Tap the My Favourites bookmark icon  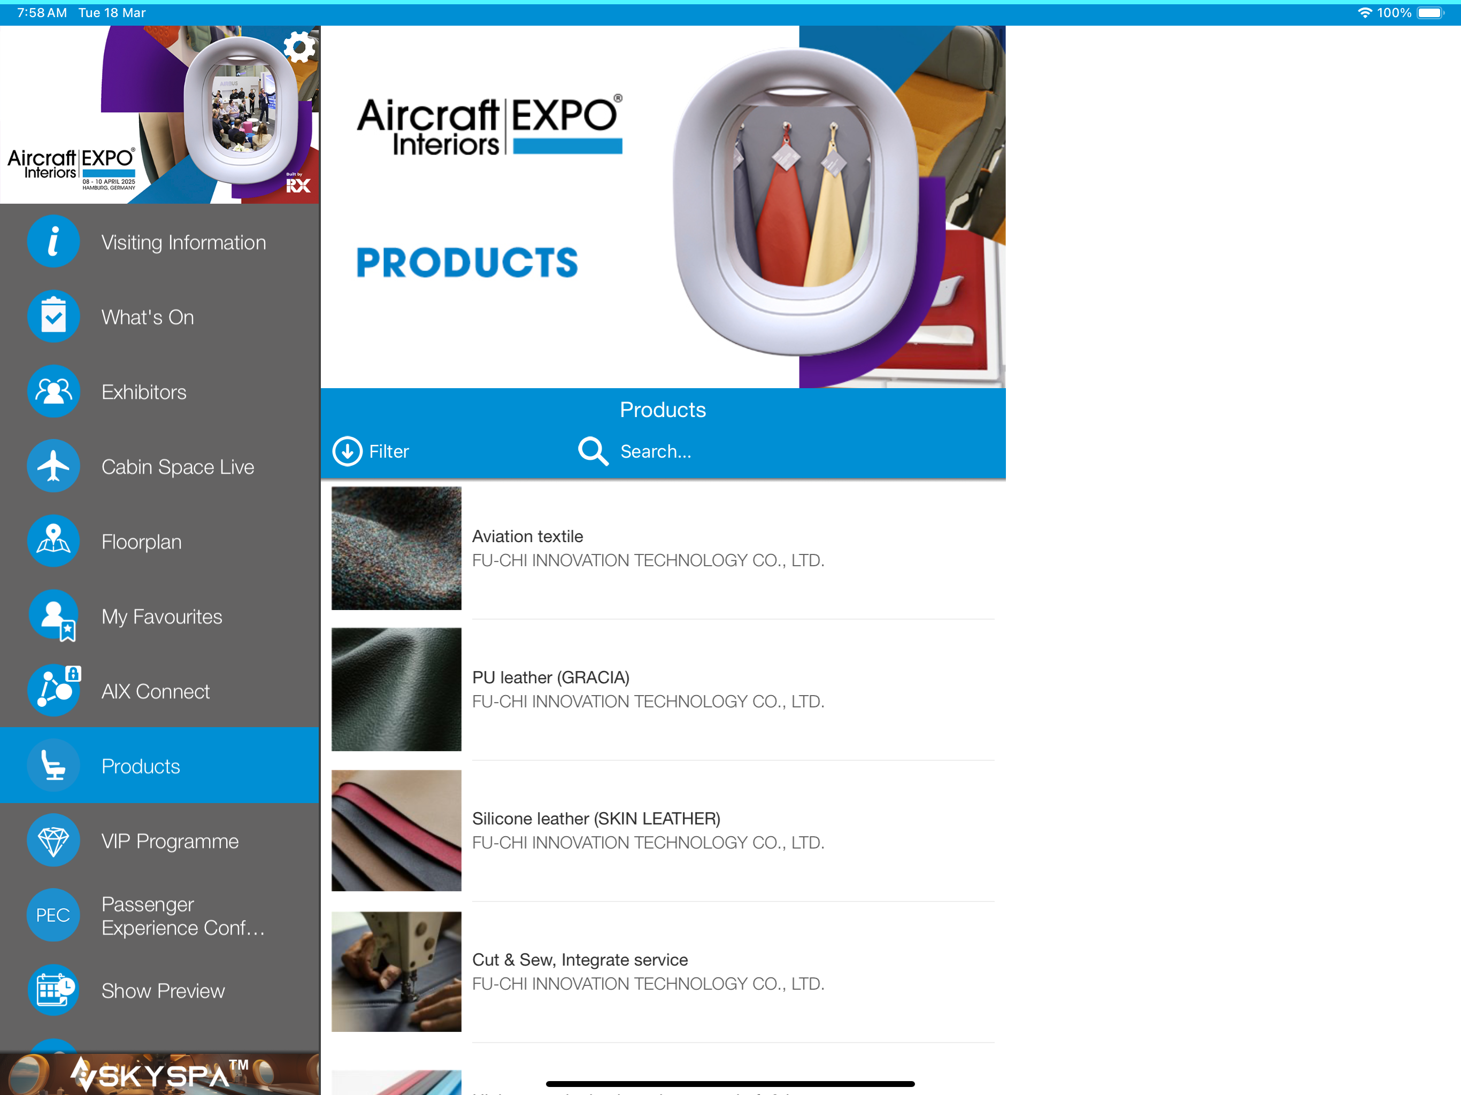[53, 616]
